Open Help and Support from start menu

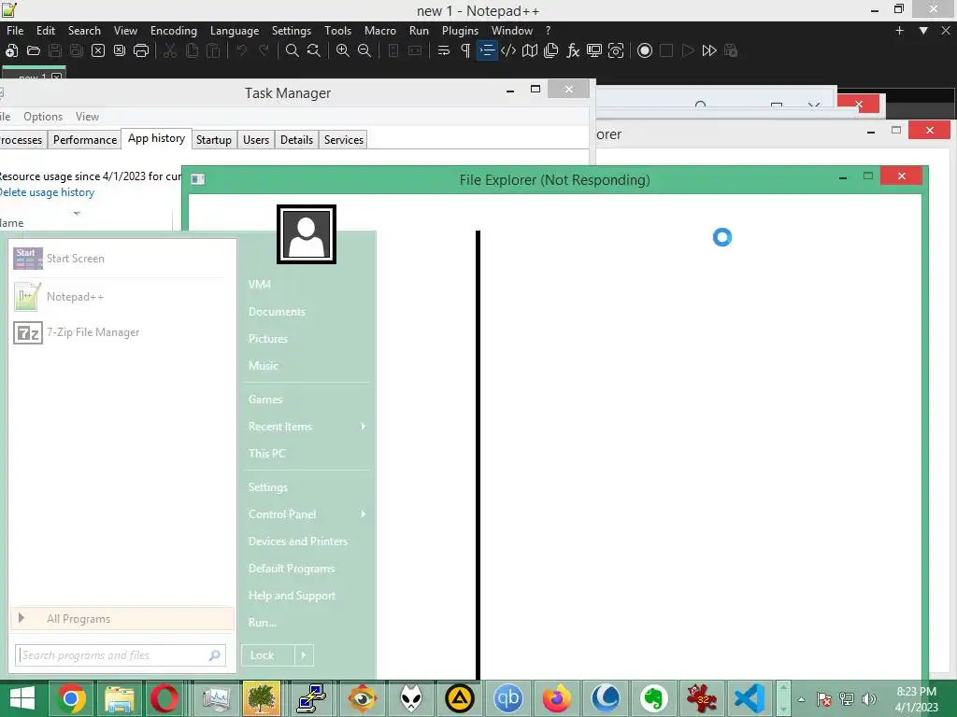[x=292, y=596]
